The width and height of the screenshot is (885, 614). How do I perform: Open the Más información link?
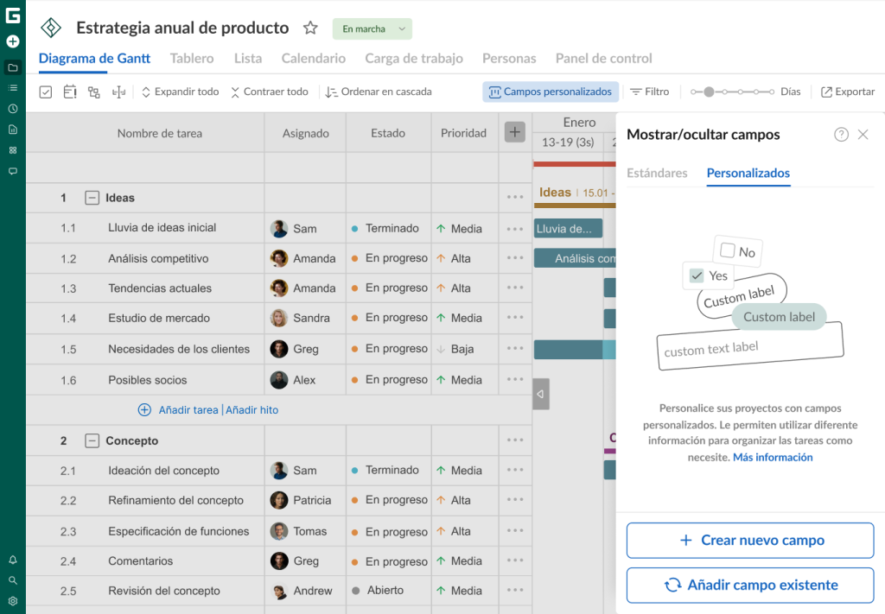coord(773,457)
